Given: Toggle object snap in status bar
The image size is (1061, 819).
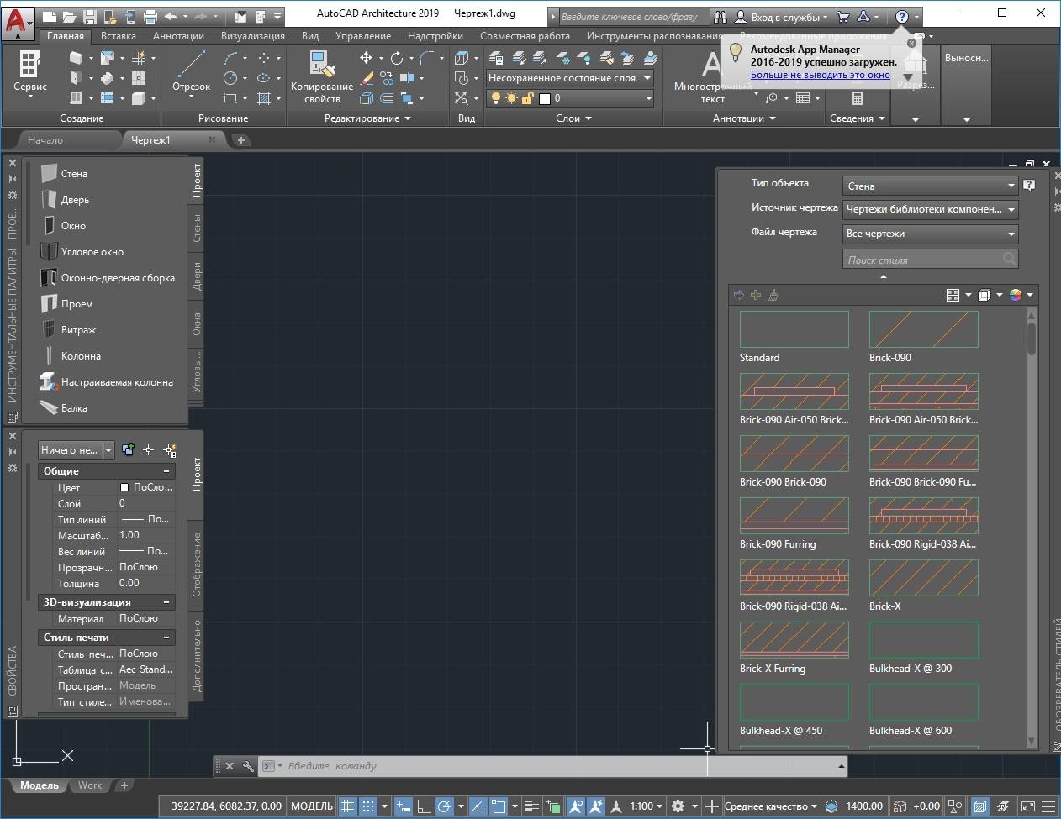Looking at the screenshot, I should point(499,806).
